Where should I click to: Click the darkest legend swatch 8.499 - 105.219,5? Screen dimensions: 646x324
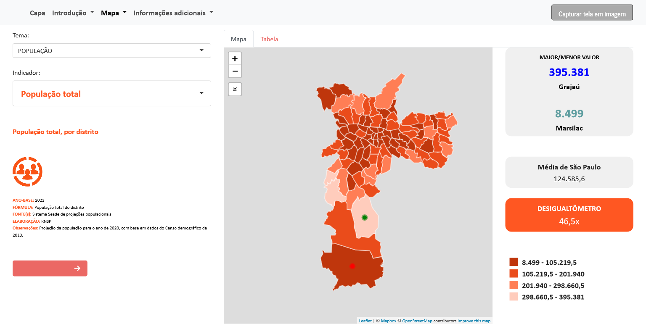[514, 262]
